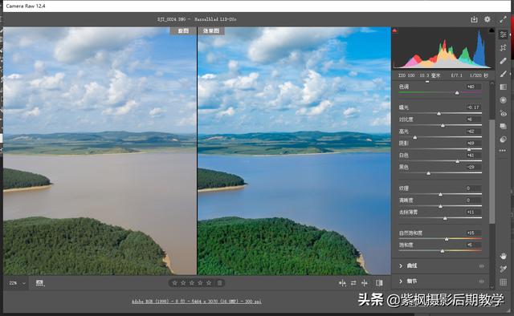Toggle shadow clipping warning on histogram

[394, 30]
